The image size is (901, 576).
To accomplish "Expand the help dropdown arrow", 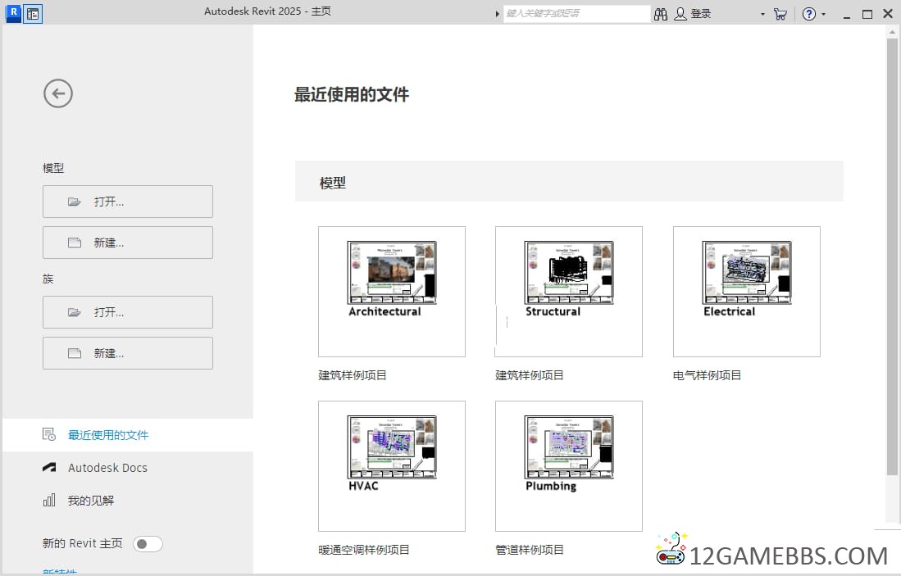I will [x=823, y=14].
